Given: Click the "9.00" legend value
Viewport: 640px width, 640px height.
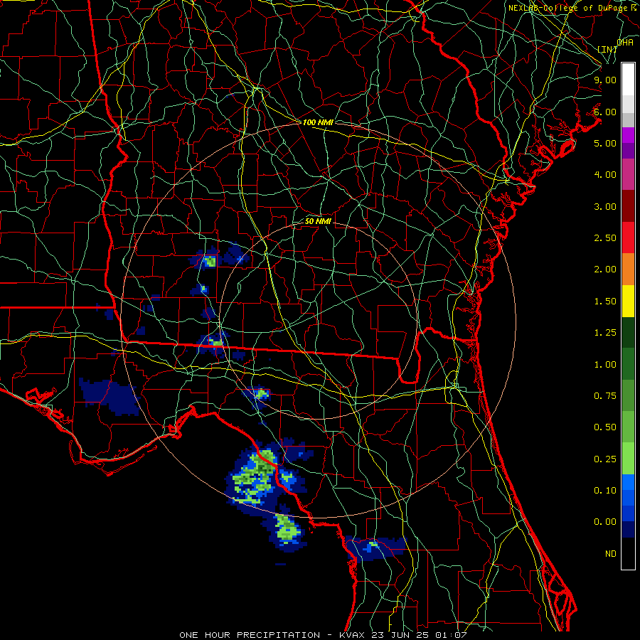Looking at the screenshot, I should tap(605, 80).
